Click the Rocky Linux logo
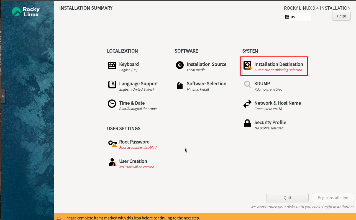Viewport: 356px width, 220px height. 26,12
